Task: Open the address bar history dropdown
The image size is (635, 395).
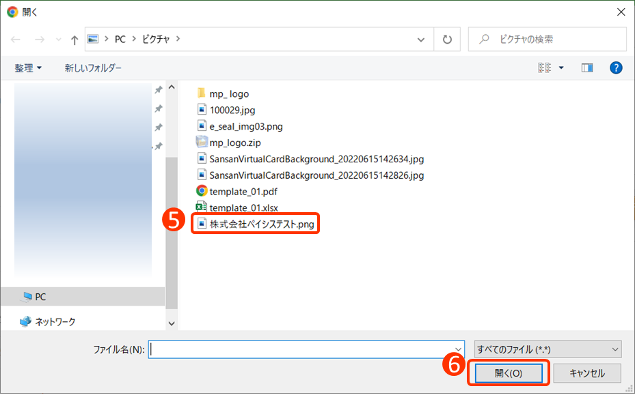Action: click(421, 40)
